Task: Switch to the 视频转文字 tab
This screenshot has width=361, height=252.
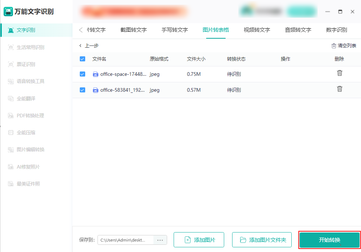Action: 257,30
